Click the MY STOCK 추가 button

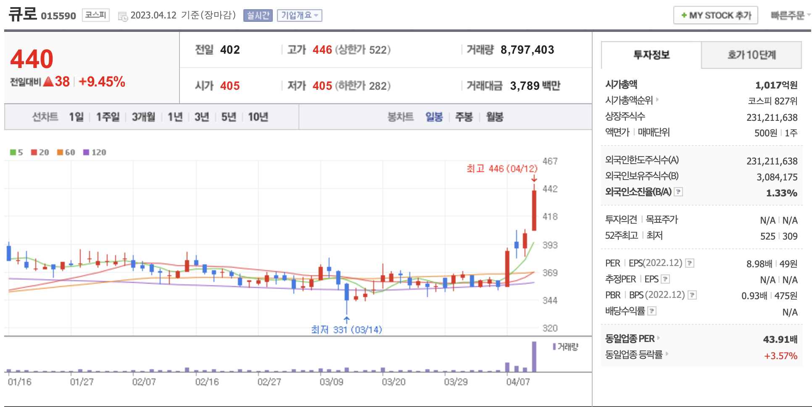coord(715,16)
